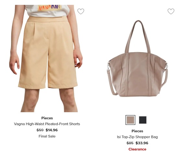Viewport: 182px width, 155px height.
Task: Open the Vagna High-Waist Pleated-Front Shorts link
Action: click(x=47, y=124)
